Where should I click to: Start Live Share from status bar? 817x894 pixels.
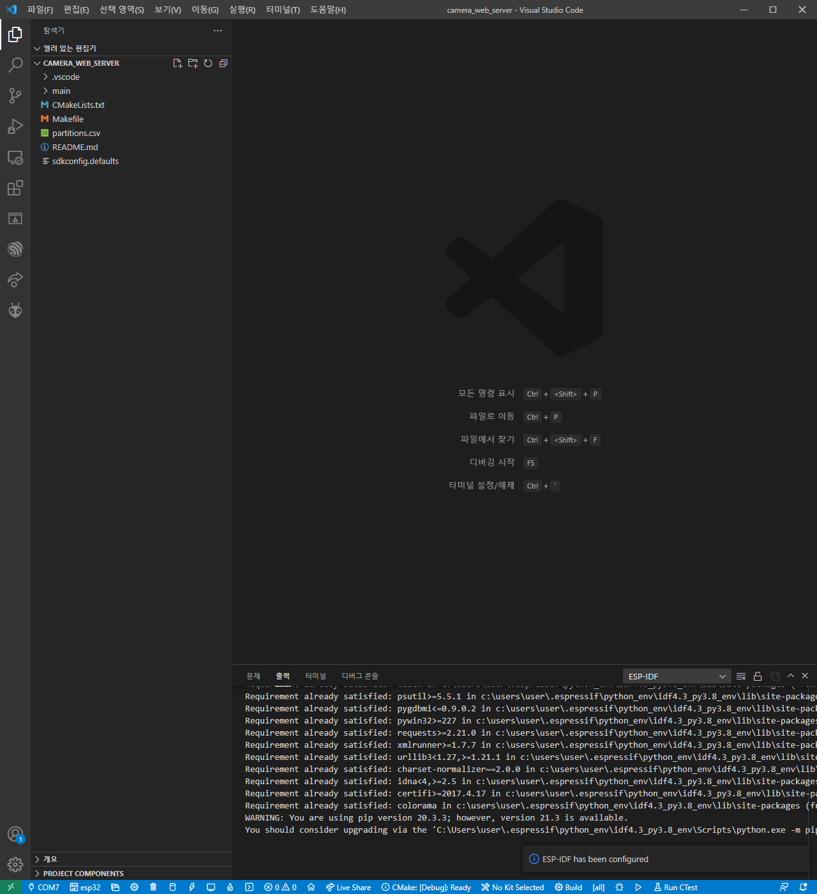(x=348, y=887)
